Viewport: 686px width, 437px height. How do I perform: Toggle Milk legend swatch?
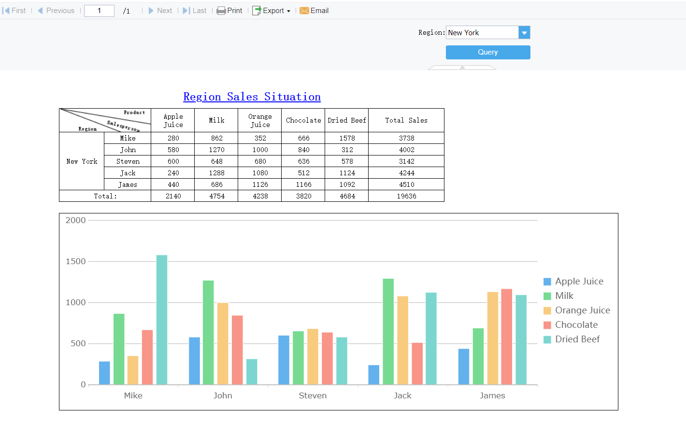547,296
